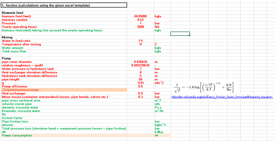The width and height of the screenshot is (275, 141).
Task: Select the 'kg/a' unit cell
Action: [162, 16]
